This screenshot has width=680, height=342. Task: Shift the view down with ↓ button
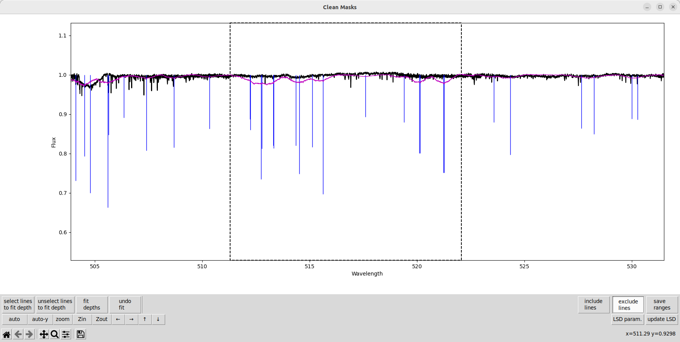coord(158,319)
